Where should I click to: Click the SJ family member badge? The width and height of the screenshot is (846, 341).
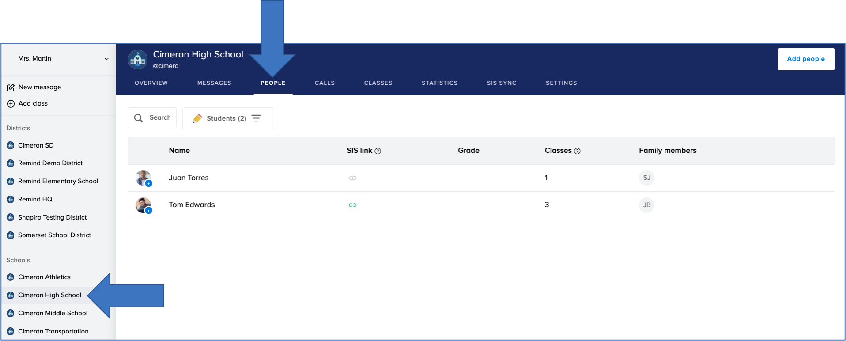click(646, 178)
